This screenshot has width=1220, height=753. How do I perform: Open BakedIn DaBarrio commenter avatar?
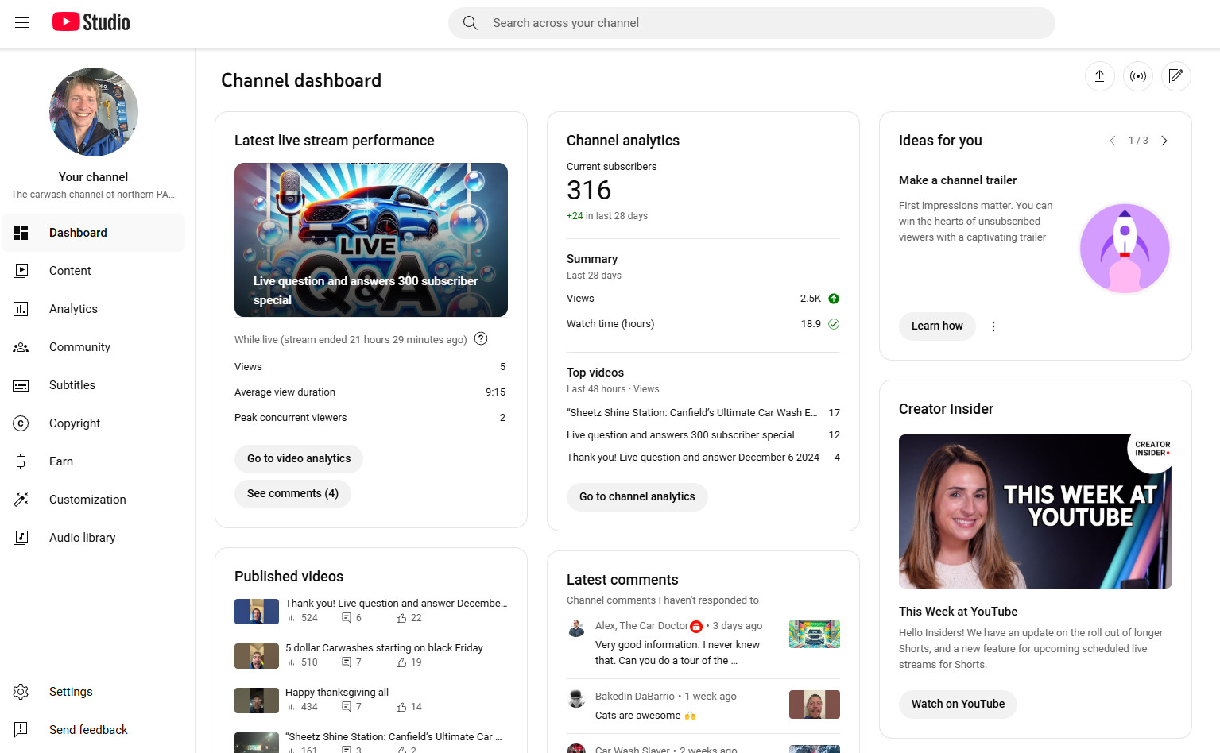click(577, 699)
